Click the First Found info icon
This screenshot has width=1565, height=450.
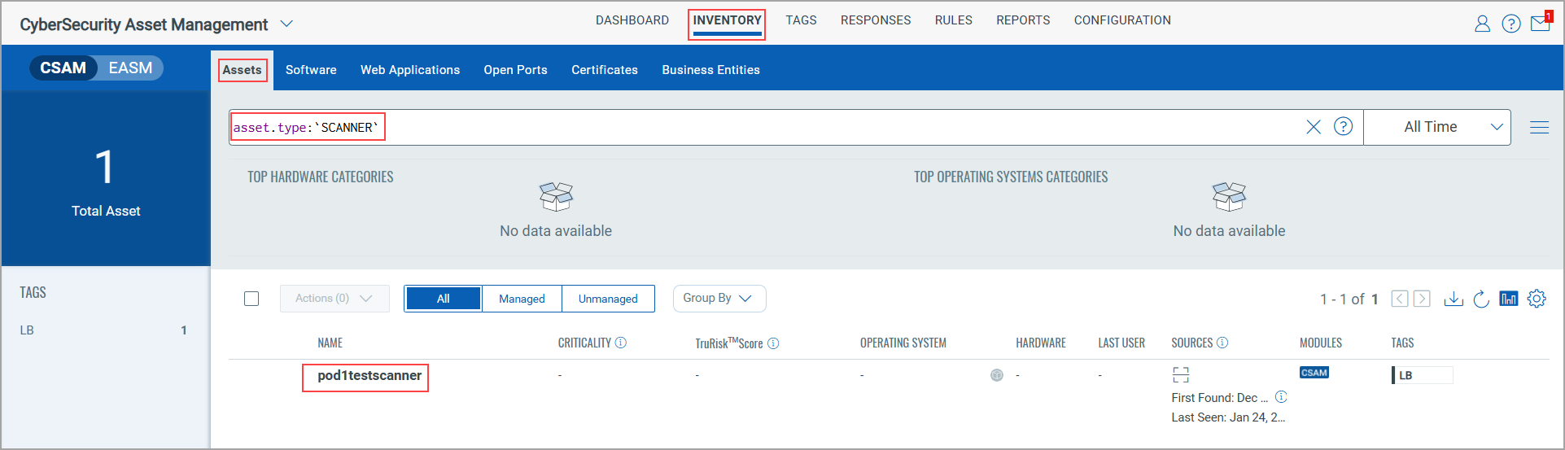point(1281,397)
